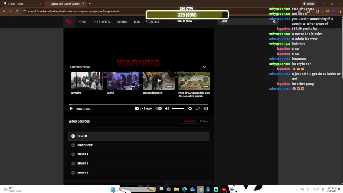Screen dimensions: 343x193
Task: Open the tray microphone icon
Action: click(308, 190)
